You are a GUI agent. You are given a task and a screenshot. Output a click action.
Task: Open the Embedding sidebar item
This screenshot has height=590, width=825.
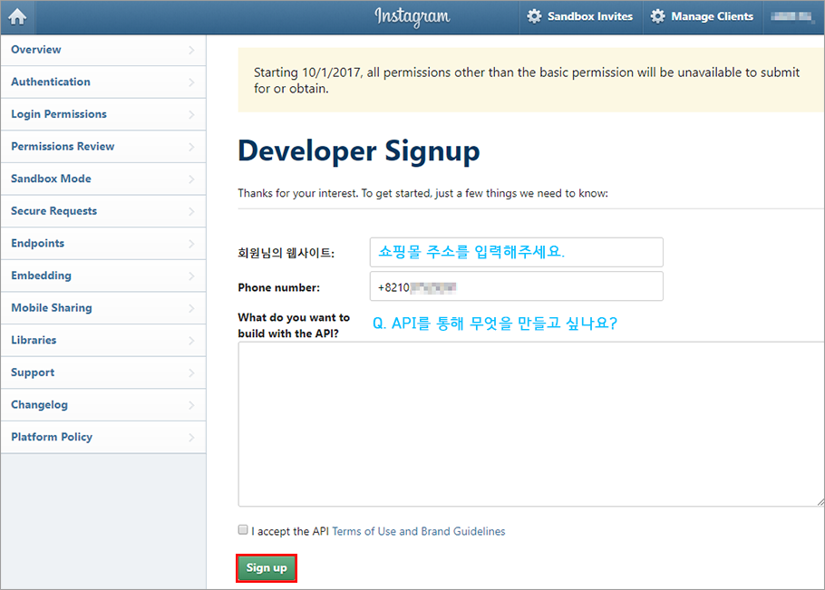click(103, 276)
